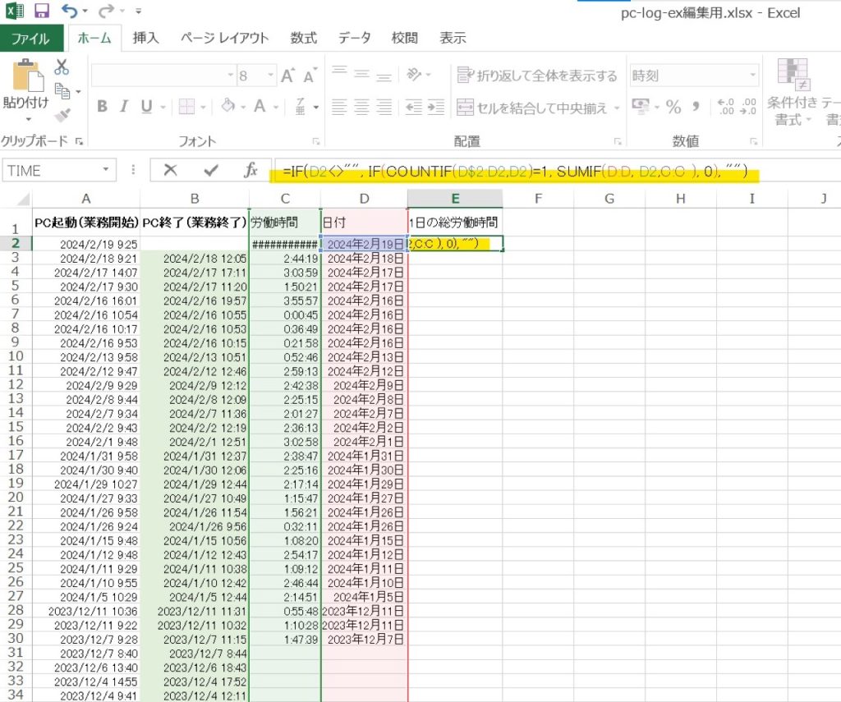841x702 pixels.
Task: Open the underline style dropdown arrow
Action: point(163,108)
